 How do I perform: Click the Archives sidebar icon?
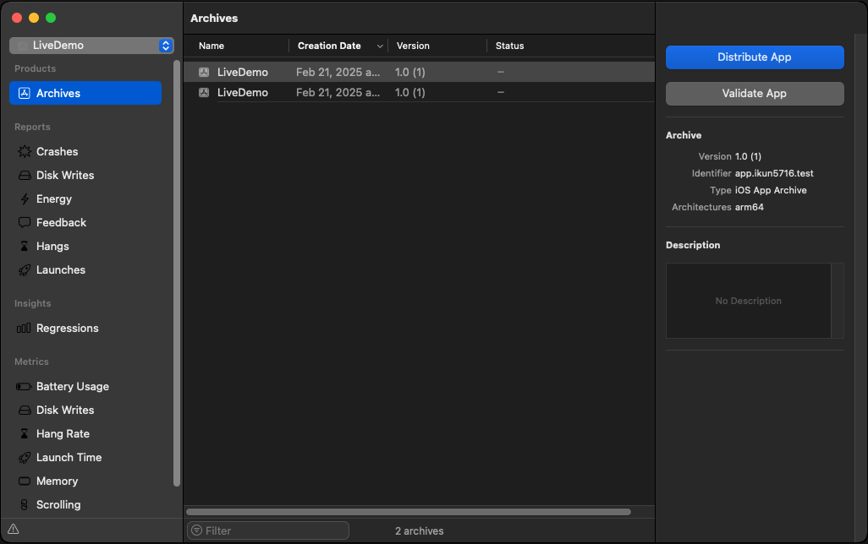pos(25,93)
